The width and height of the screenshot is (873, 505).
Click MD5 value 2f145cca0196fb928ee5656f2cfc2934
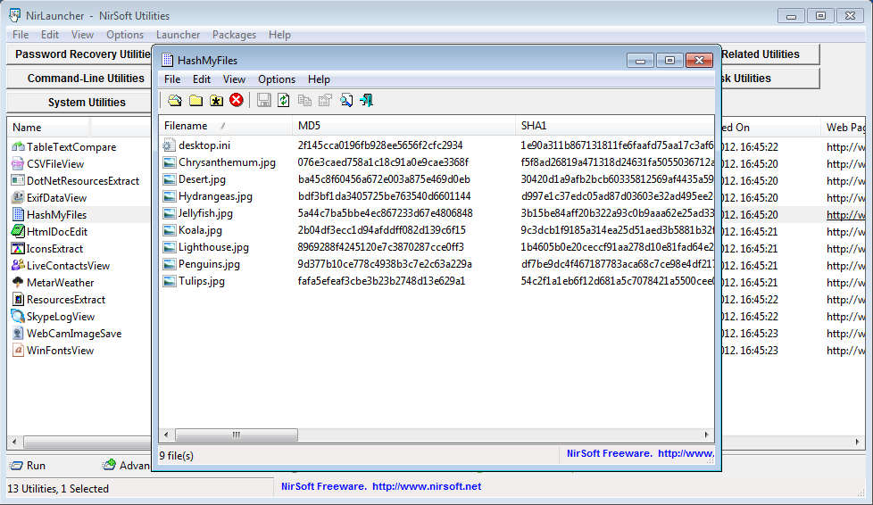(x=379, y=145)
